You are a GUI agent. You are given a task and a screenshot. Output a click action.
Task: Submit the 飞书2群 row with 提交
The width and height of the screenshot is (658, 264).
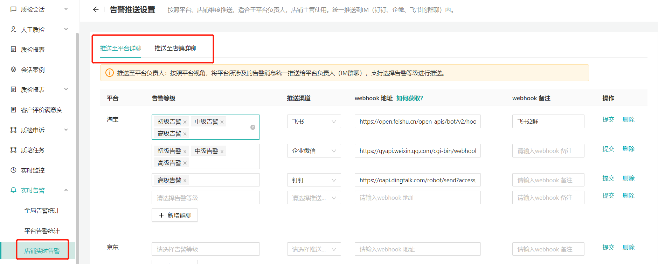pyautogui.click(x=608, y=119)
